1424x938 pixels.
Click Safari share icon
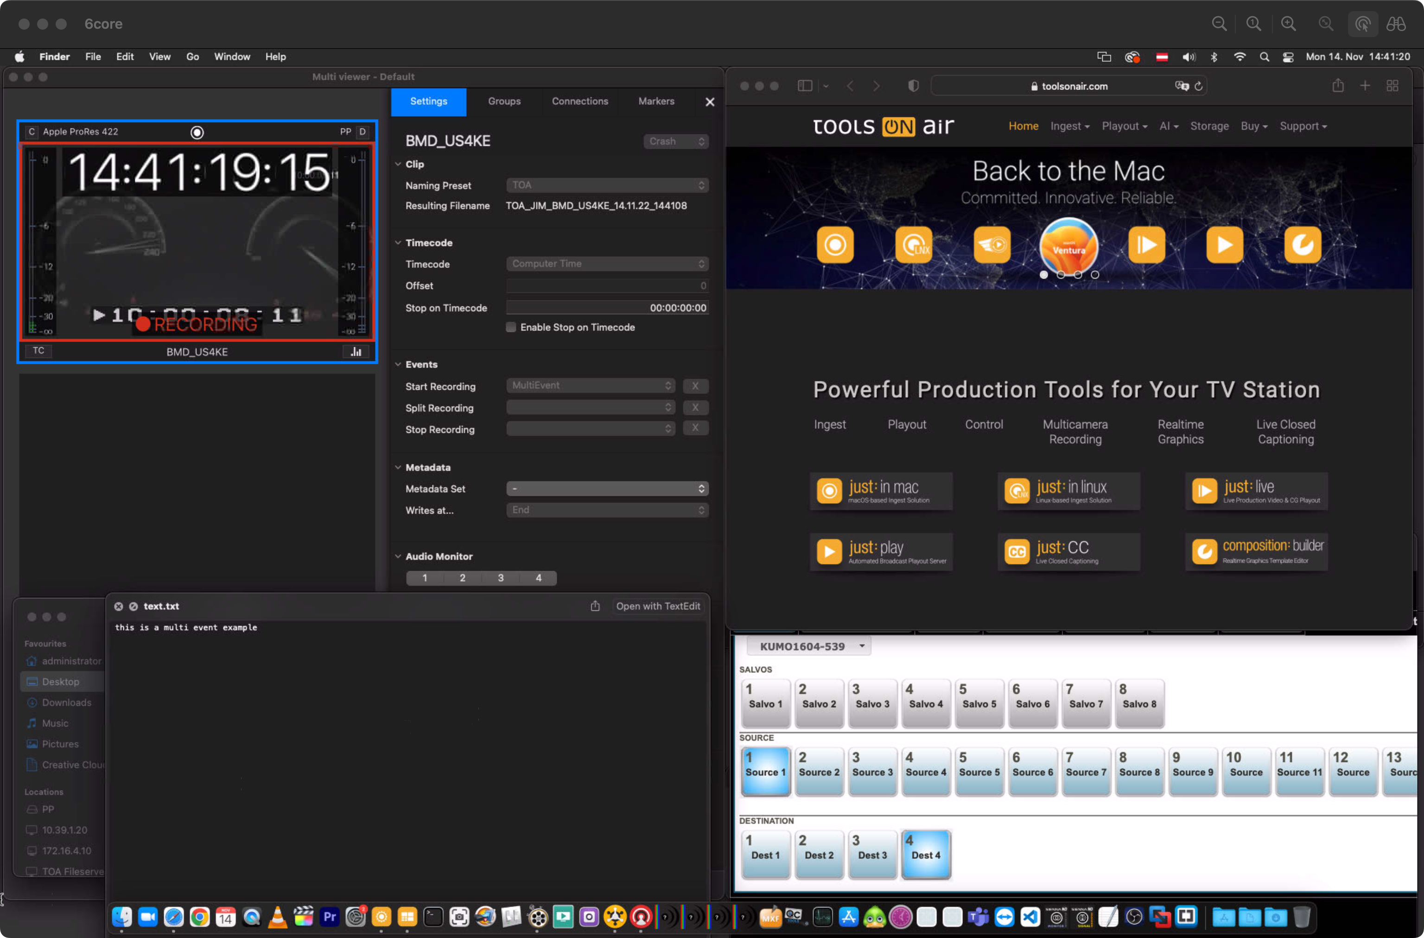pos(1338,86)
